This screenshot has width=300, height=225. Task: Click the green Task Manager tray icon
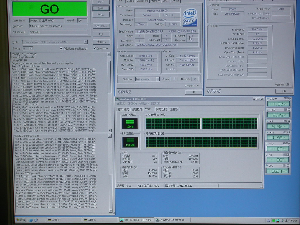coord(274,221)
